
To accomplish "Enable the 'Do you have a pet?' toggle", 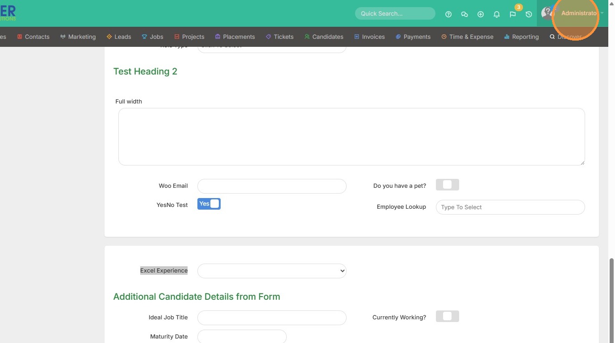I will tap(447, 185).
